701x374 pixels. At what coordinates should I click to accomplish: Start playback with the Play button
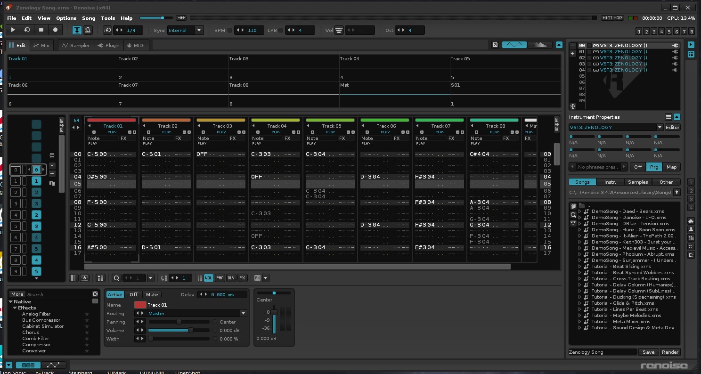[13, 30]
